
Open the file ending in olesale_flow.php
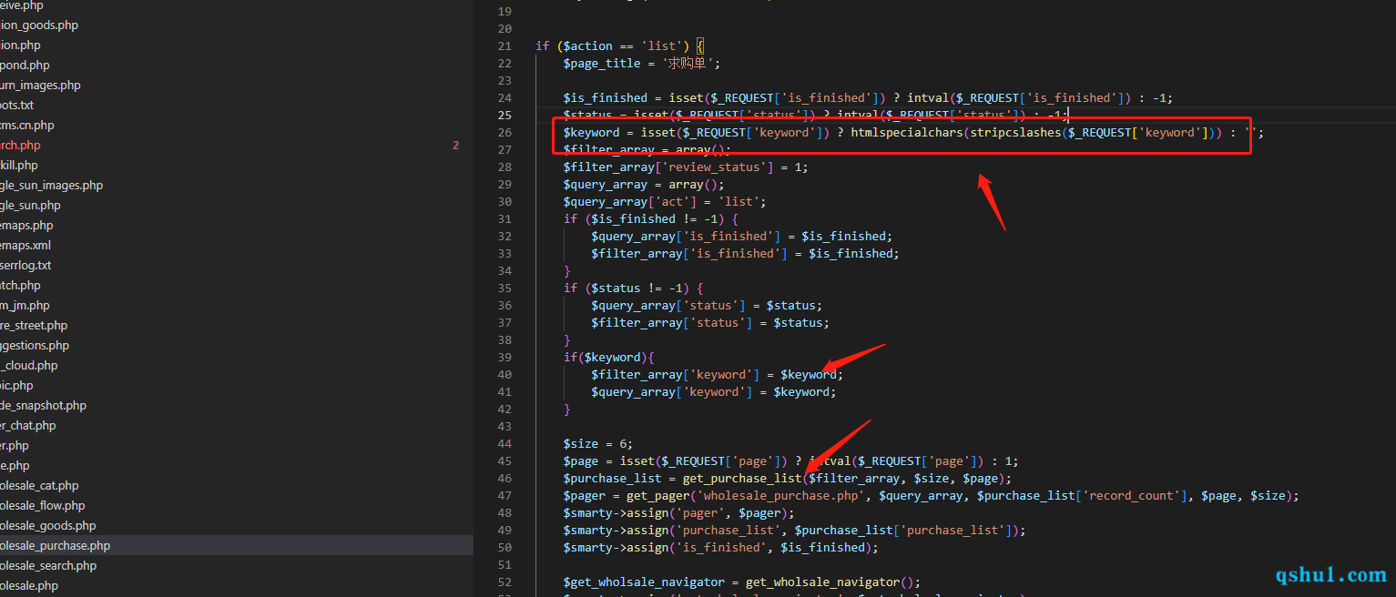point(43,506)
